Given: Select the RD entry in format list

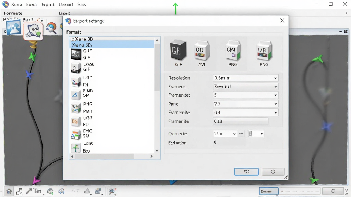Looking at the screenshot, I should [x=86, y=124].
